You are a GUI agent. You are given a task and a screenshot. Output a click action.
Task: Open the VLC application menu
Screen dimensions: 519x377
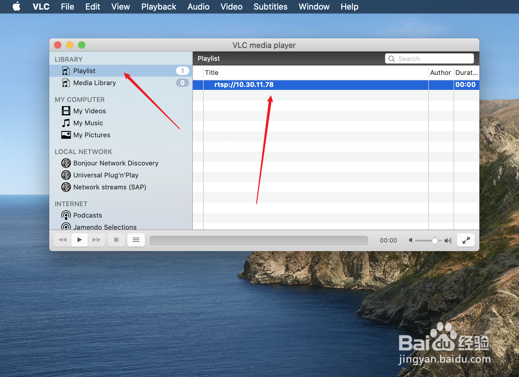tap(41, 7)
